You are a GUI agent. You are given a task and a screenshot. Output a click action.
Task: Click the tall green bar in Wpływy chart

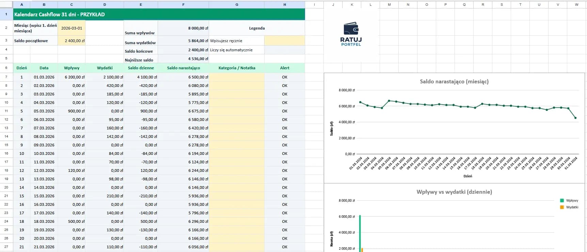360,233
